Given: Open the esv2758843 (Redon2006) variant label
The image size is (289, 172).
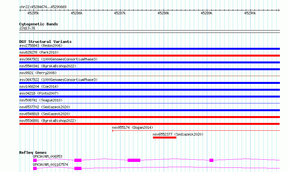Looking at the screenshot, I should pos(41,46).
